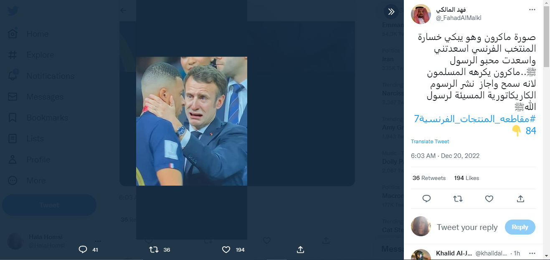The height and width of the screenshot is (260, 550).
Task: Share the tweet from the side panel
Action: click(x=520, y=199)
